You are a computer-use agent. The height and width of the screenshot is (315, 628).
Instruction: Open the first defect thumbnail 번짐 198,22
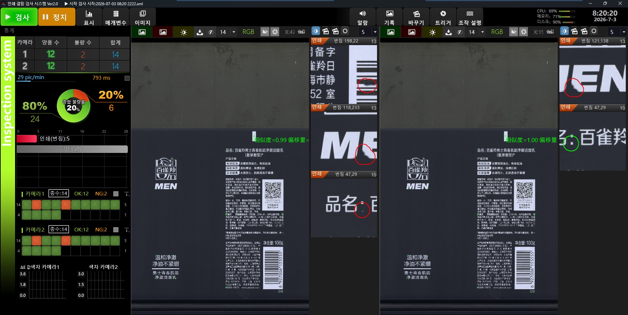[344, 71]
